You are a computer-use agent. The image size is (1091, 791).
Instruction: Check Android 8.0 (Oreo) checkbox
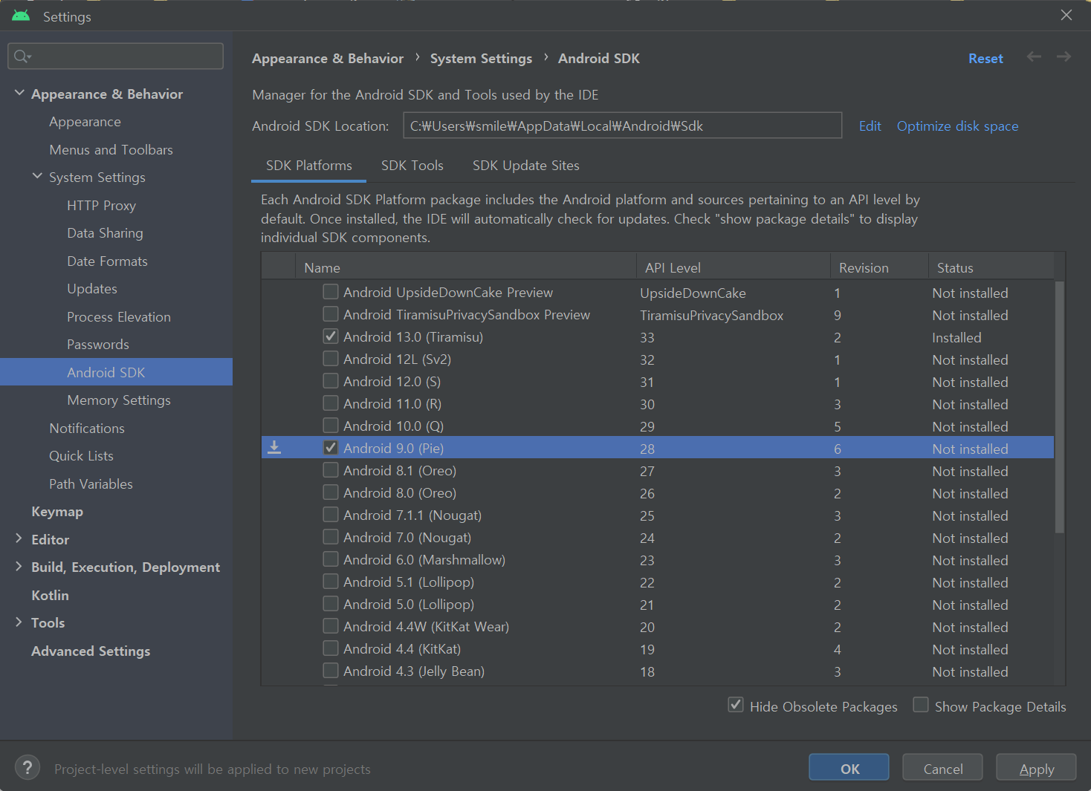coord(331,492)
